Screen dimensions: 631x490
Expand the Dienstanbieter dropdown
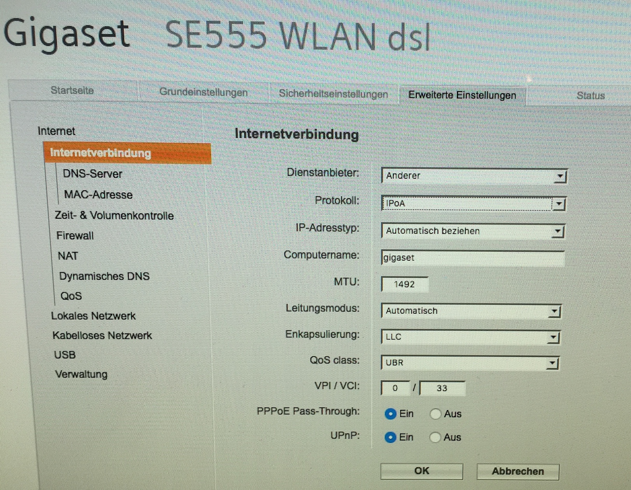[474, 176]
